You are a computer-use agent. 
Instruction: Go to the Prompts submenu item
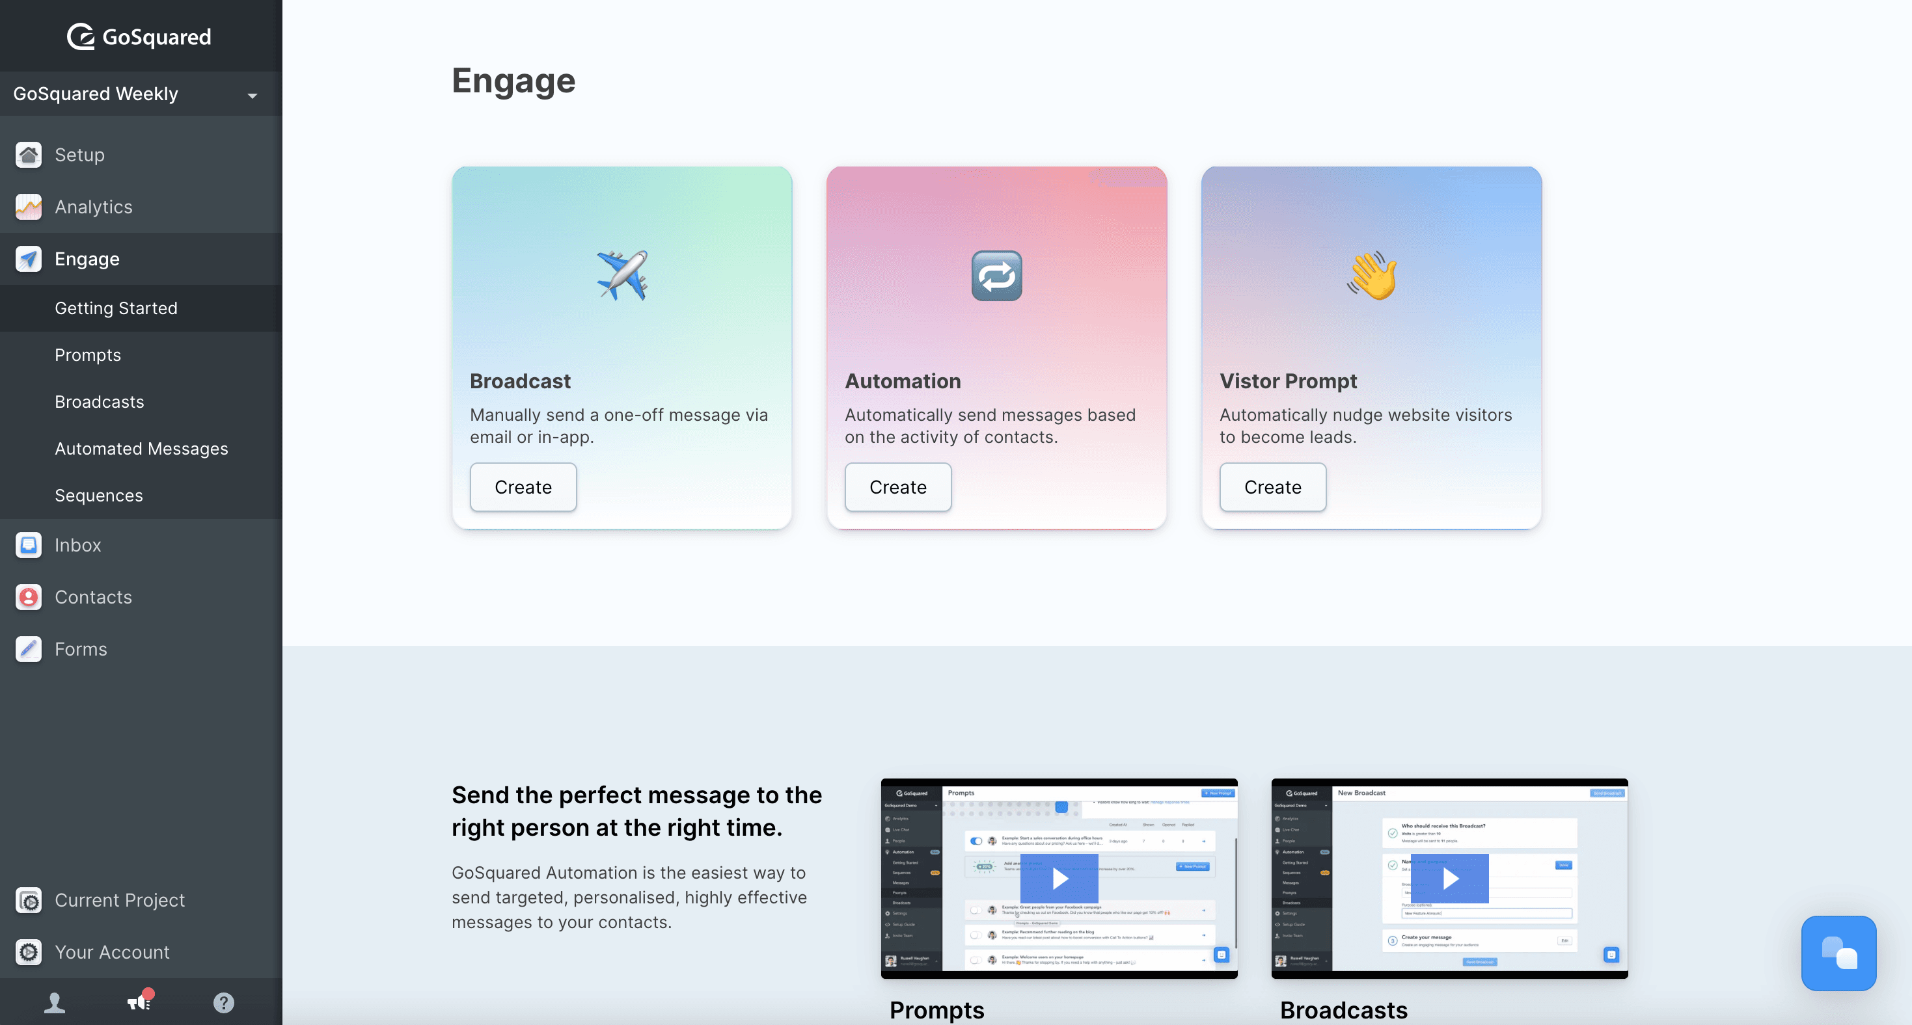coord(88,355)
